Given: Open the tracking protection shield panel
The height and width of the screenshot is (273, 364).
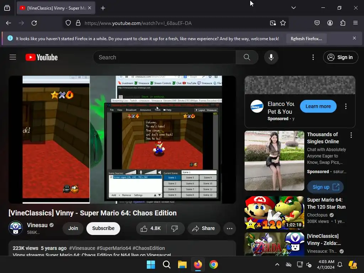Looking at the screenshot, I should (x=68, y=23).
